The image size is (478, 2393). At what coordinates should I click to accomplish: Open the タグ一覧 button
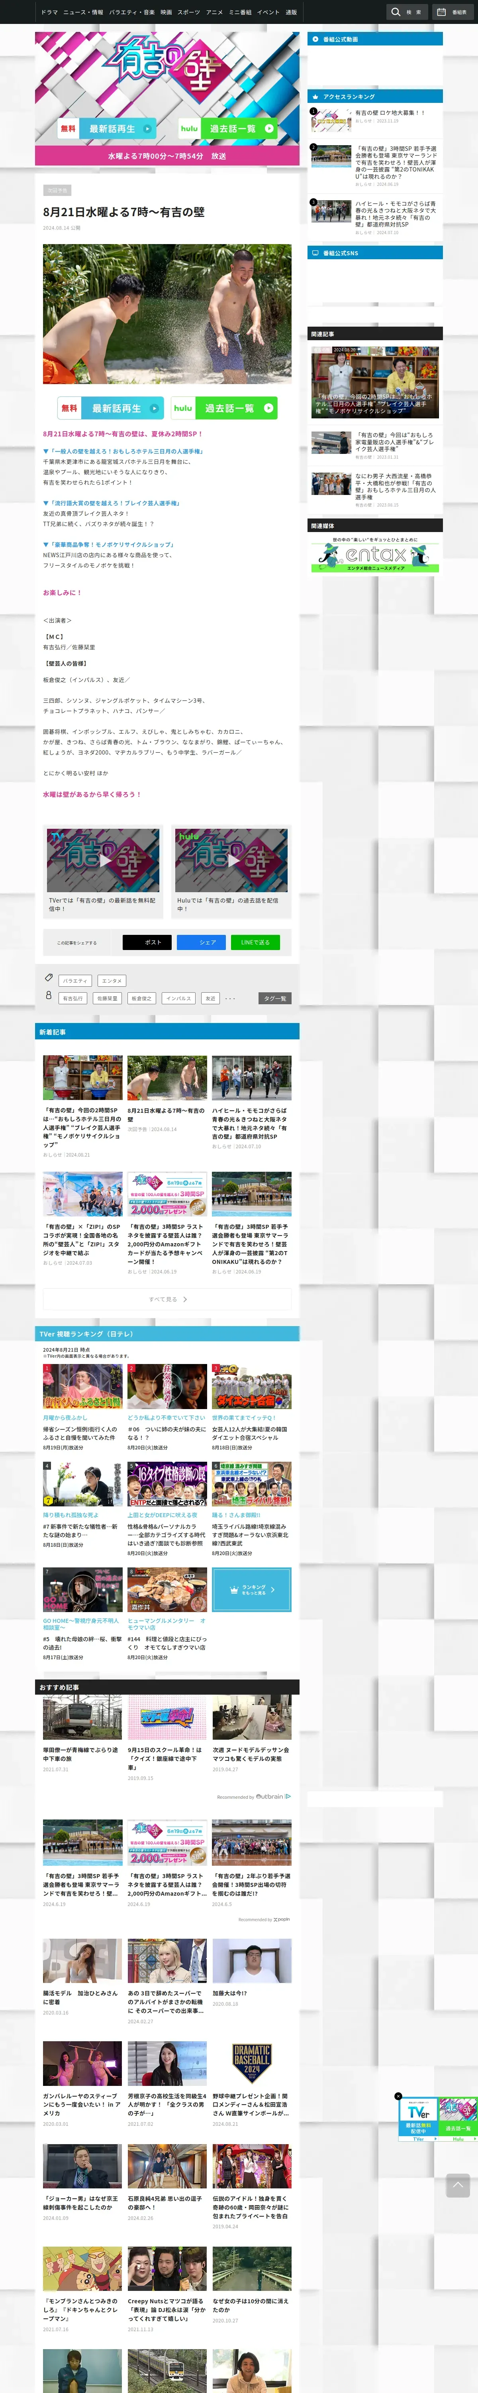[x=275, y=999]
